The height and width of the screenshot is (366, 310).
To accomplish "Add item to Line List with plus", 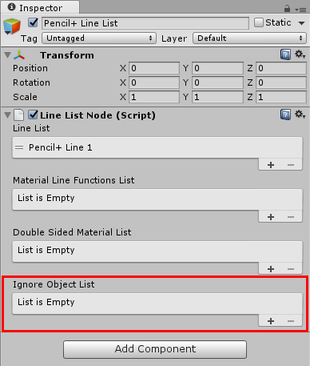I will [x=271, y=165].
